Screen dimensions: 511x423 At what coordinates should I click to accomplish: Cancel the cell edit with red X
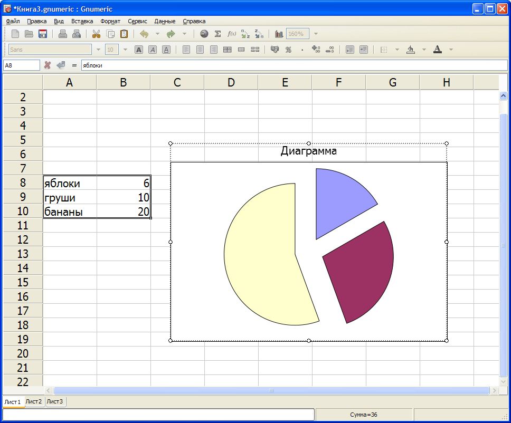pos(48,65)
